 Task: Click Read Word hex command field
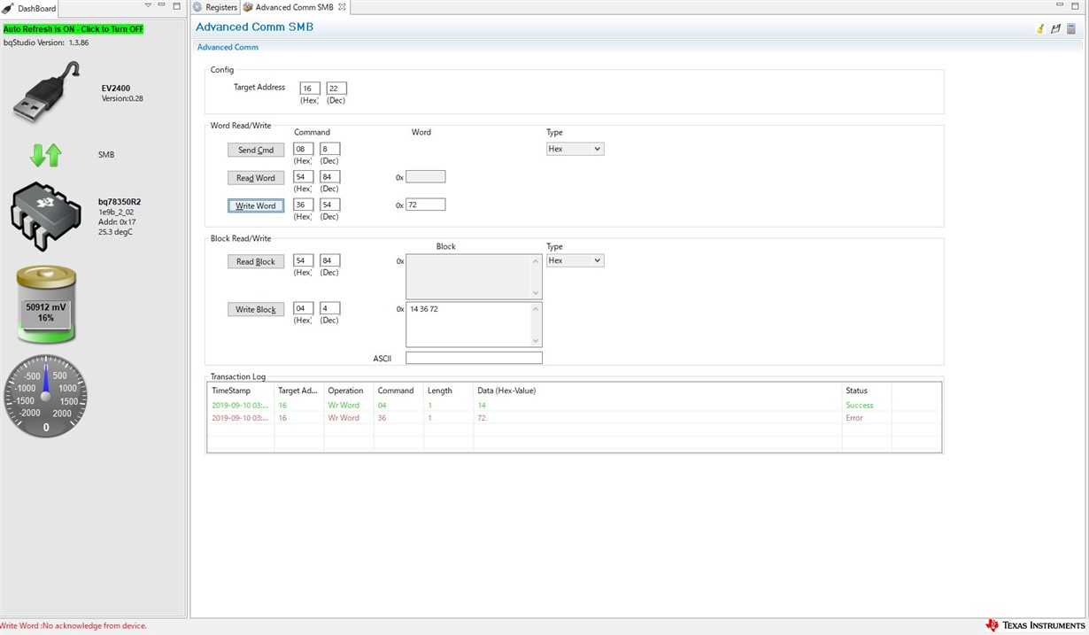[x=303, y=176]
